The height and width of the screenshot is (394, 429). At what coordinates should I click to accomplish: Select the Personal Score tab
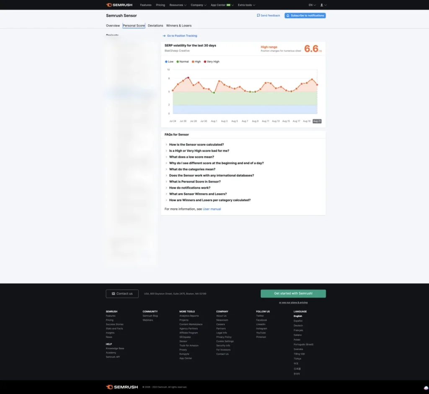(x=134, y=26)
